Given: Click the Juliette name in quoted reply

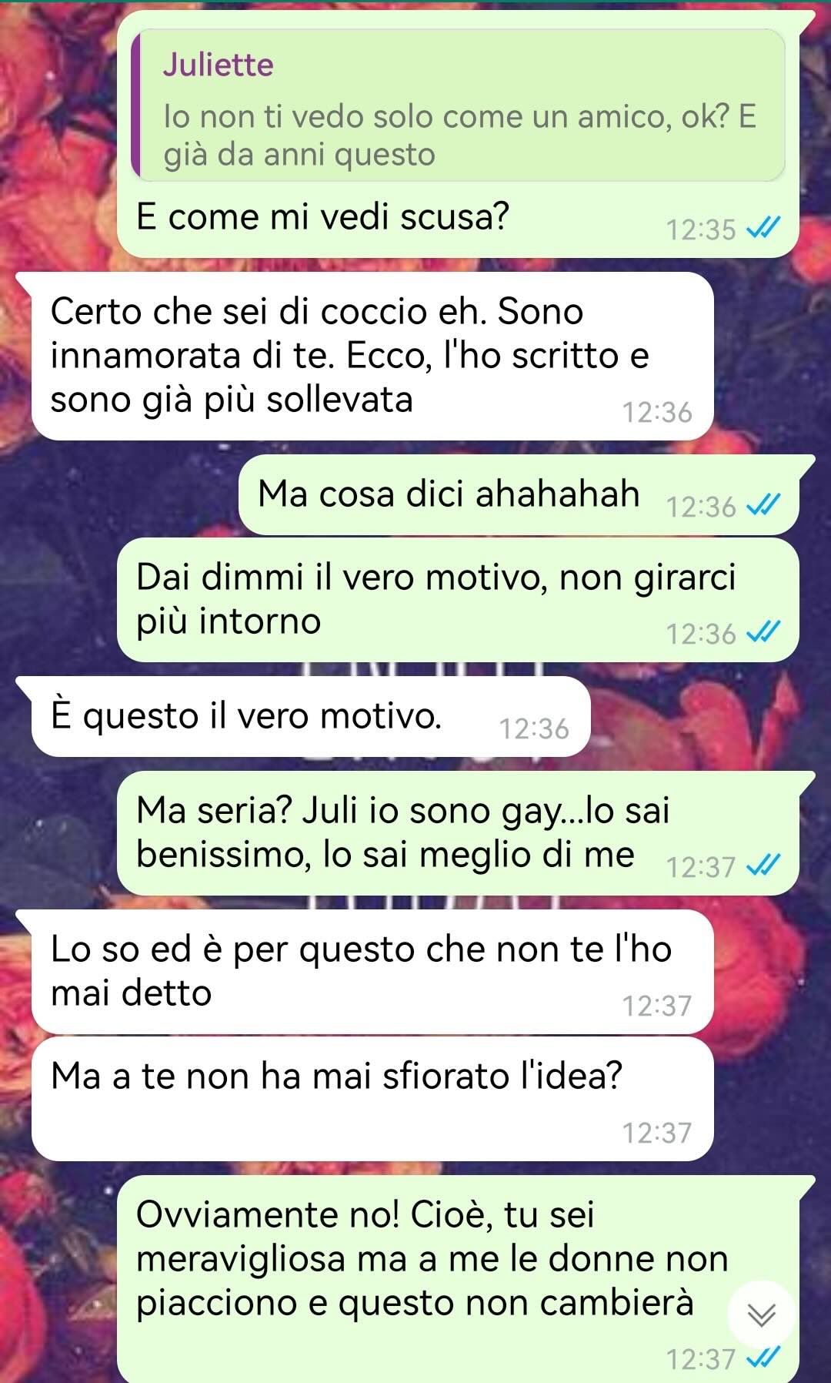Looking at the screenshot, I should pyautogui.click(x=218, y=65).
